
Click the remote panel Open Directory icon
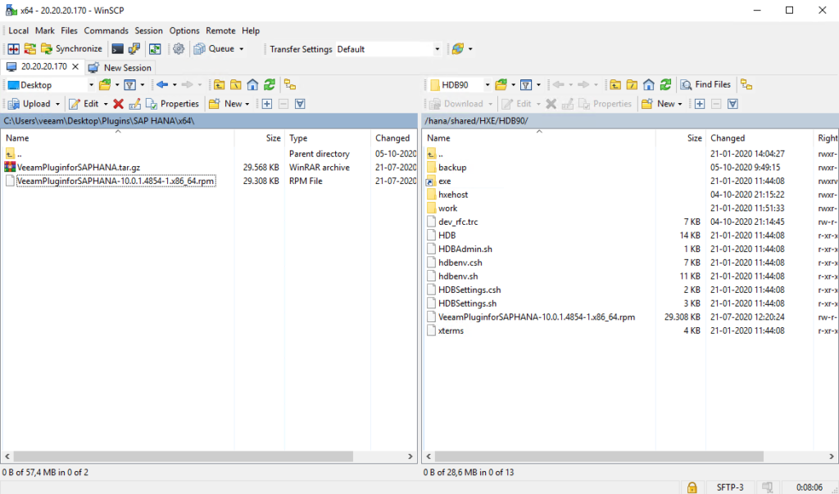[x=501, y=85]
